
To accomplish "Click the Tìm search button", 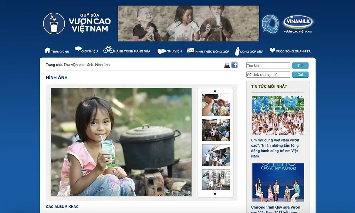I will (x=300, y=66).
